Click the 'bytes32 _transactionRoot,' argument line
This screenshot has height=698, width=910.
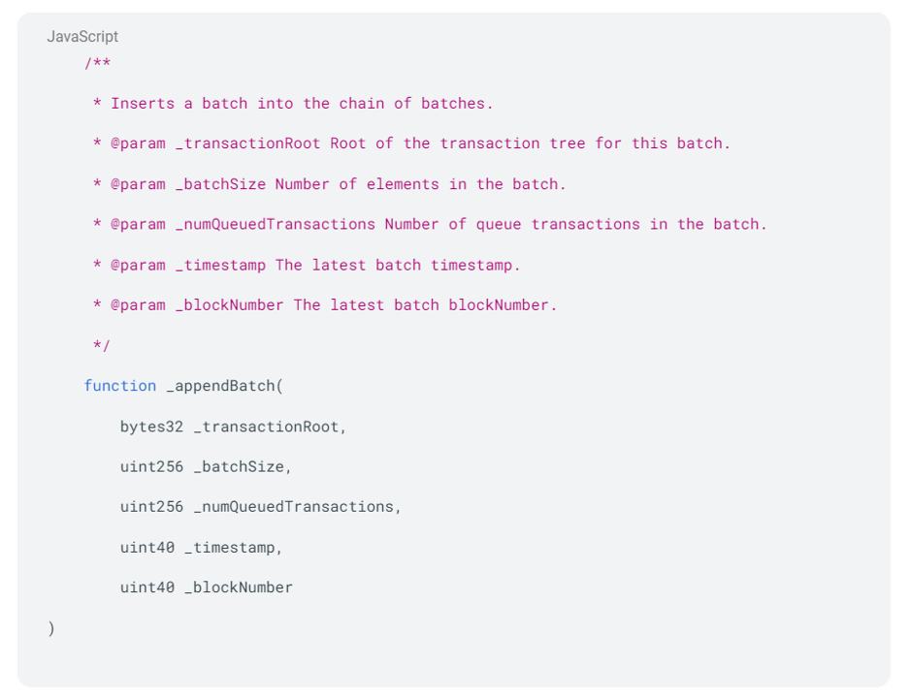point(233,427)
